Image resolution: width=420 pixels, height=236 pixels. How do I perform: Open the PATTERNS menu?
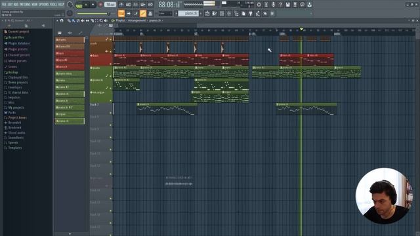[x=25, y=5]
